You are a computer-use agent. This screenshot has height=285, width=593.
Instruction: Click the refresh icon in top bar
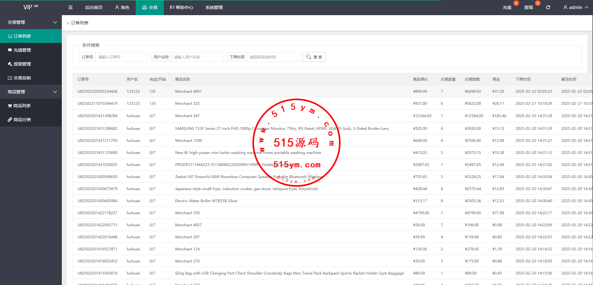pyautogui.click(x=548, y=7)
